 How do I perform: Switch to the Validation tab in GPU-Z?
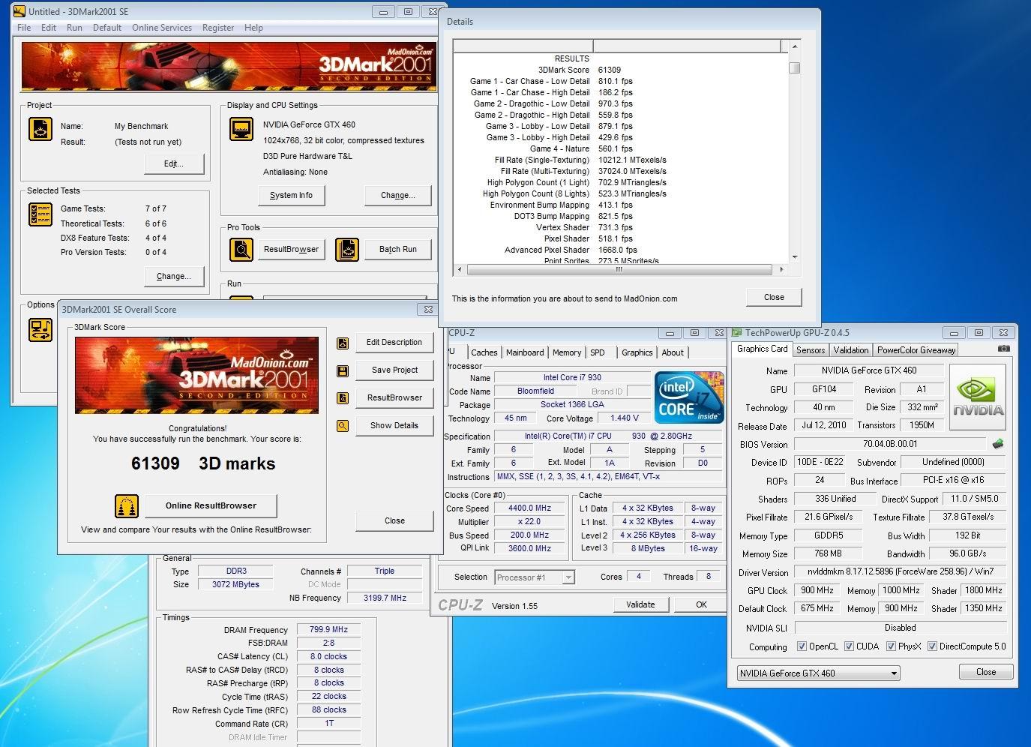pos(851,350)
